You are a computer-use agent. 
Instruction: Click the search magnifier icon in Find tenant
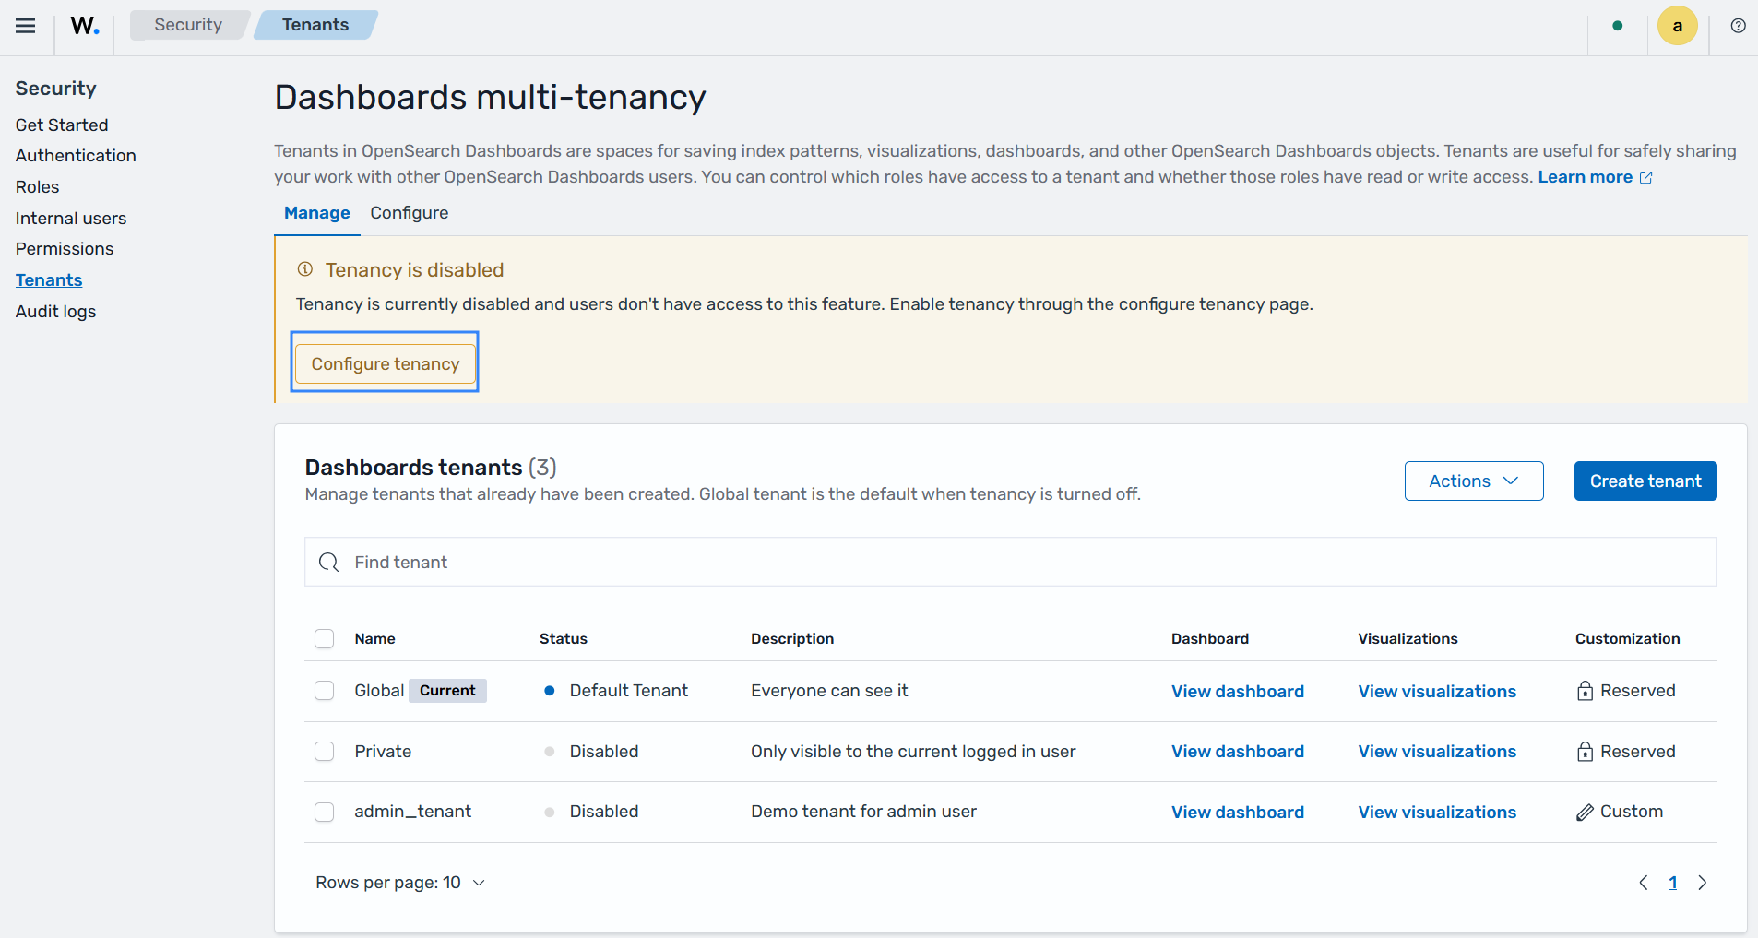coord(328,563)
